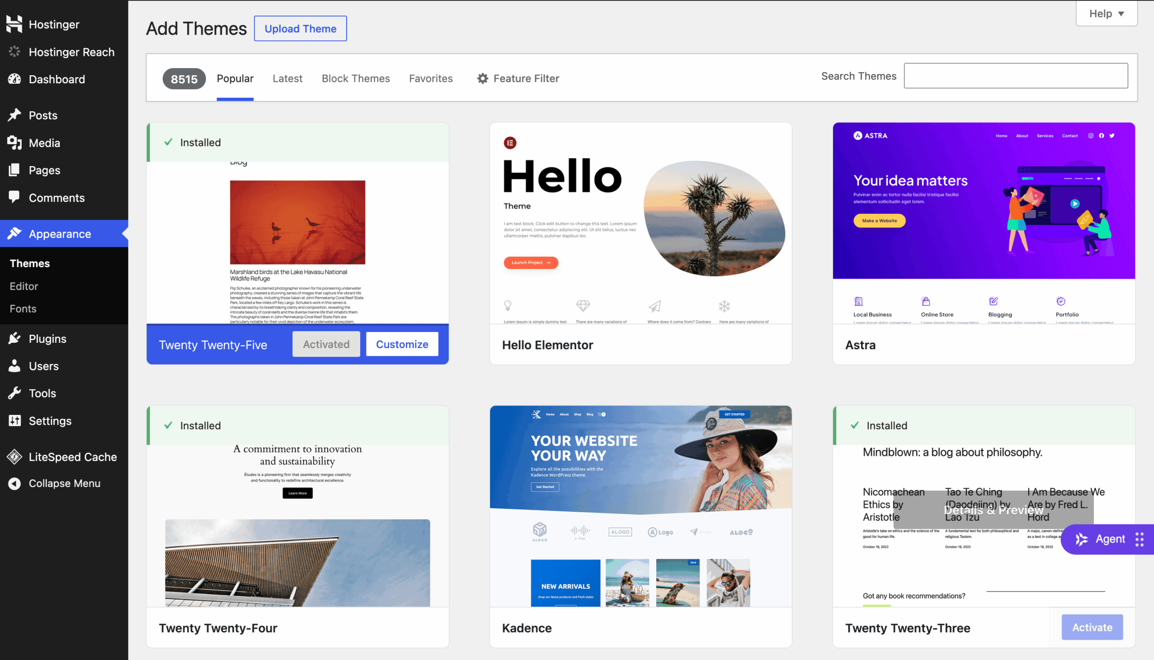Switch to the Popular tab
This screenshot has width=1154, height=660.
(235, 78)
